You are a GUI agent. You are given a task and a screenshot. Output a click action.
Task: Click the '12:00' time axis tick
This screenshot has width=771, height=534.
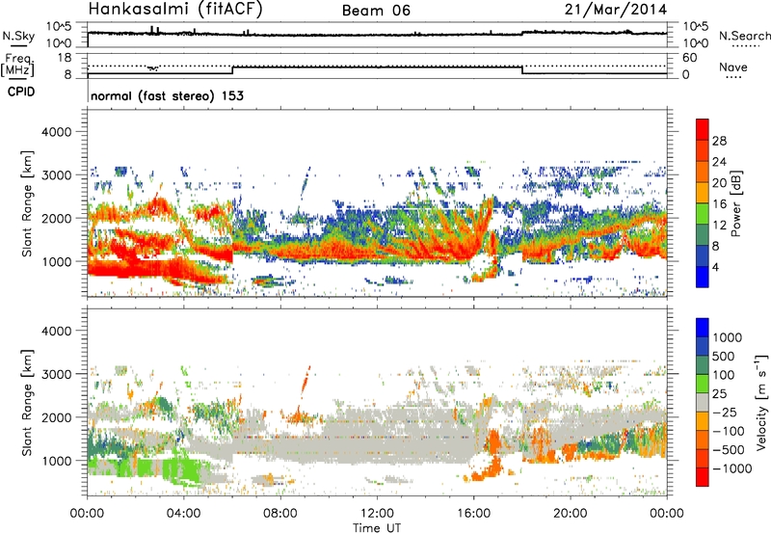377,514
